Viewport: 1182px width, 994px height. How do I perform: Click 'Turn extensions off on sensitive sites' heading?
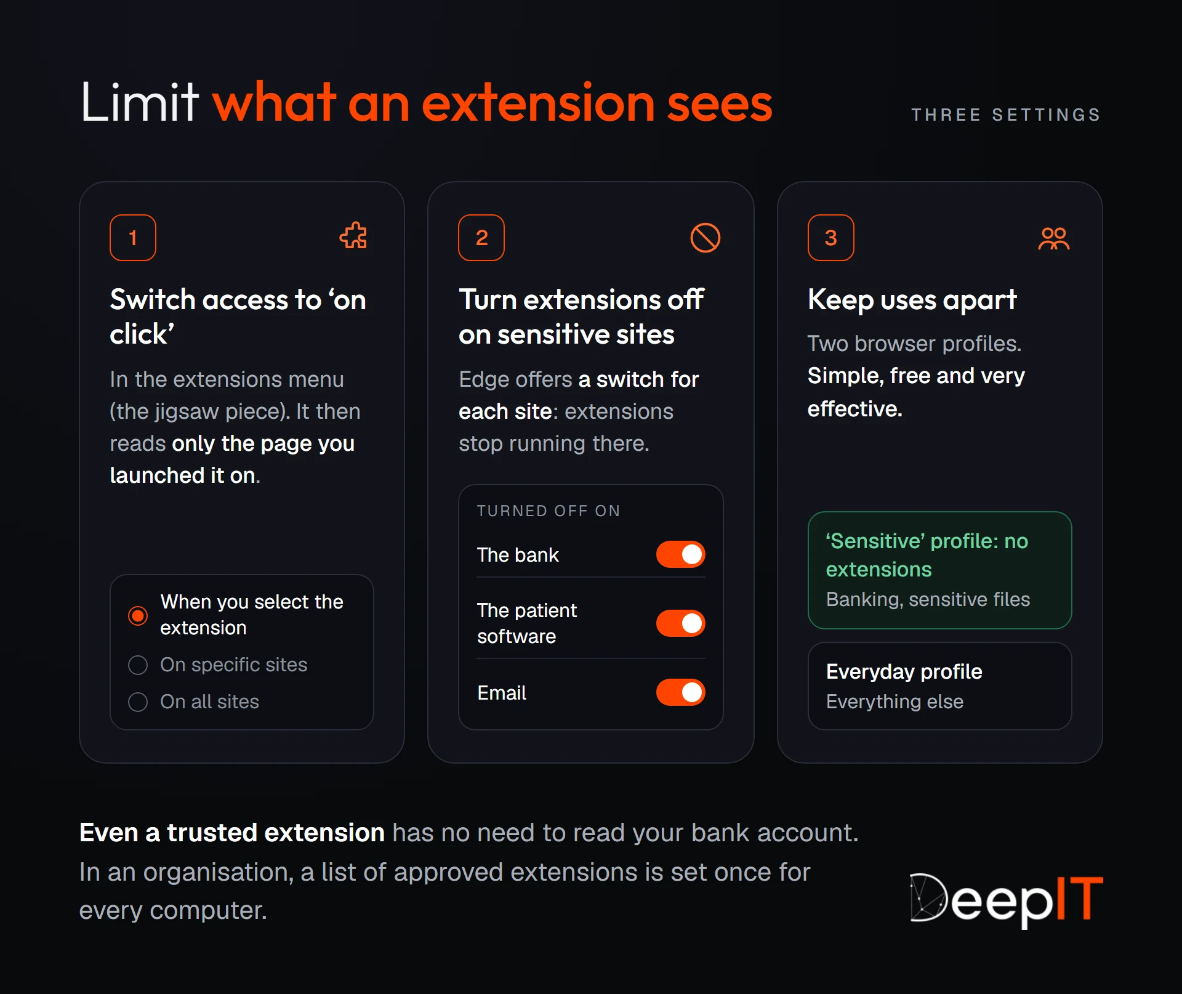[581, 317]
